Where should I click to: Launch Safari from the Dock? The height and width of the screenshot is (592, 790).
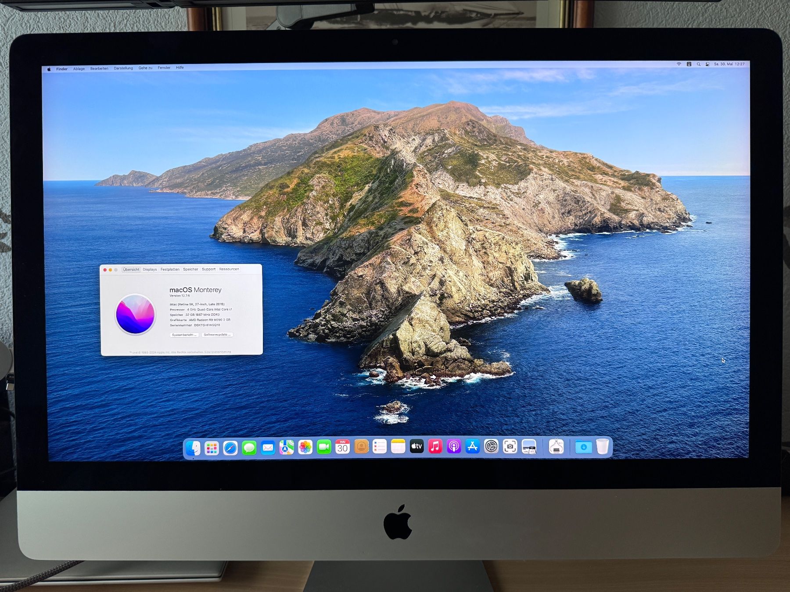click(230, 448)
